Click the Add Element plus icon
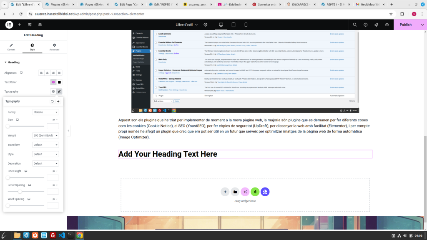This screenshot has width=427, height=240. (19, 25)
